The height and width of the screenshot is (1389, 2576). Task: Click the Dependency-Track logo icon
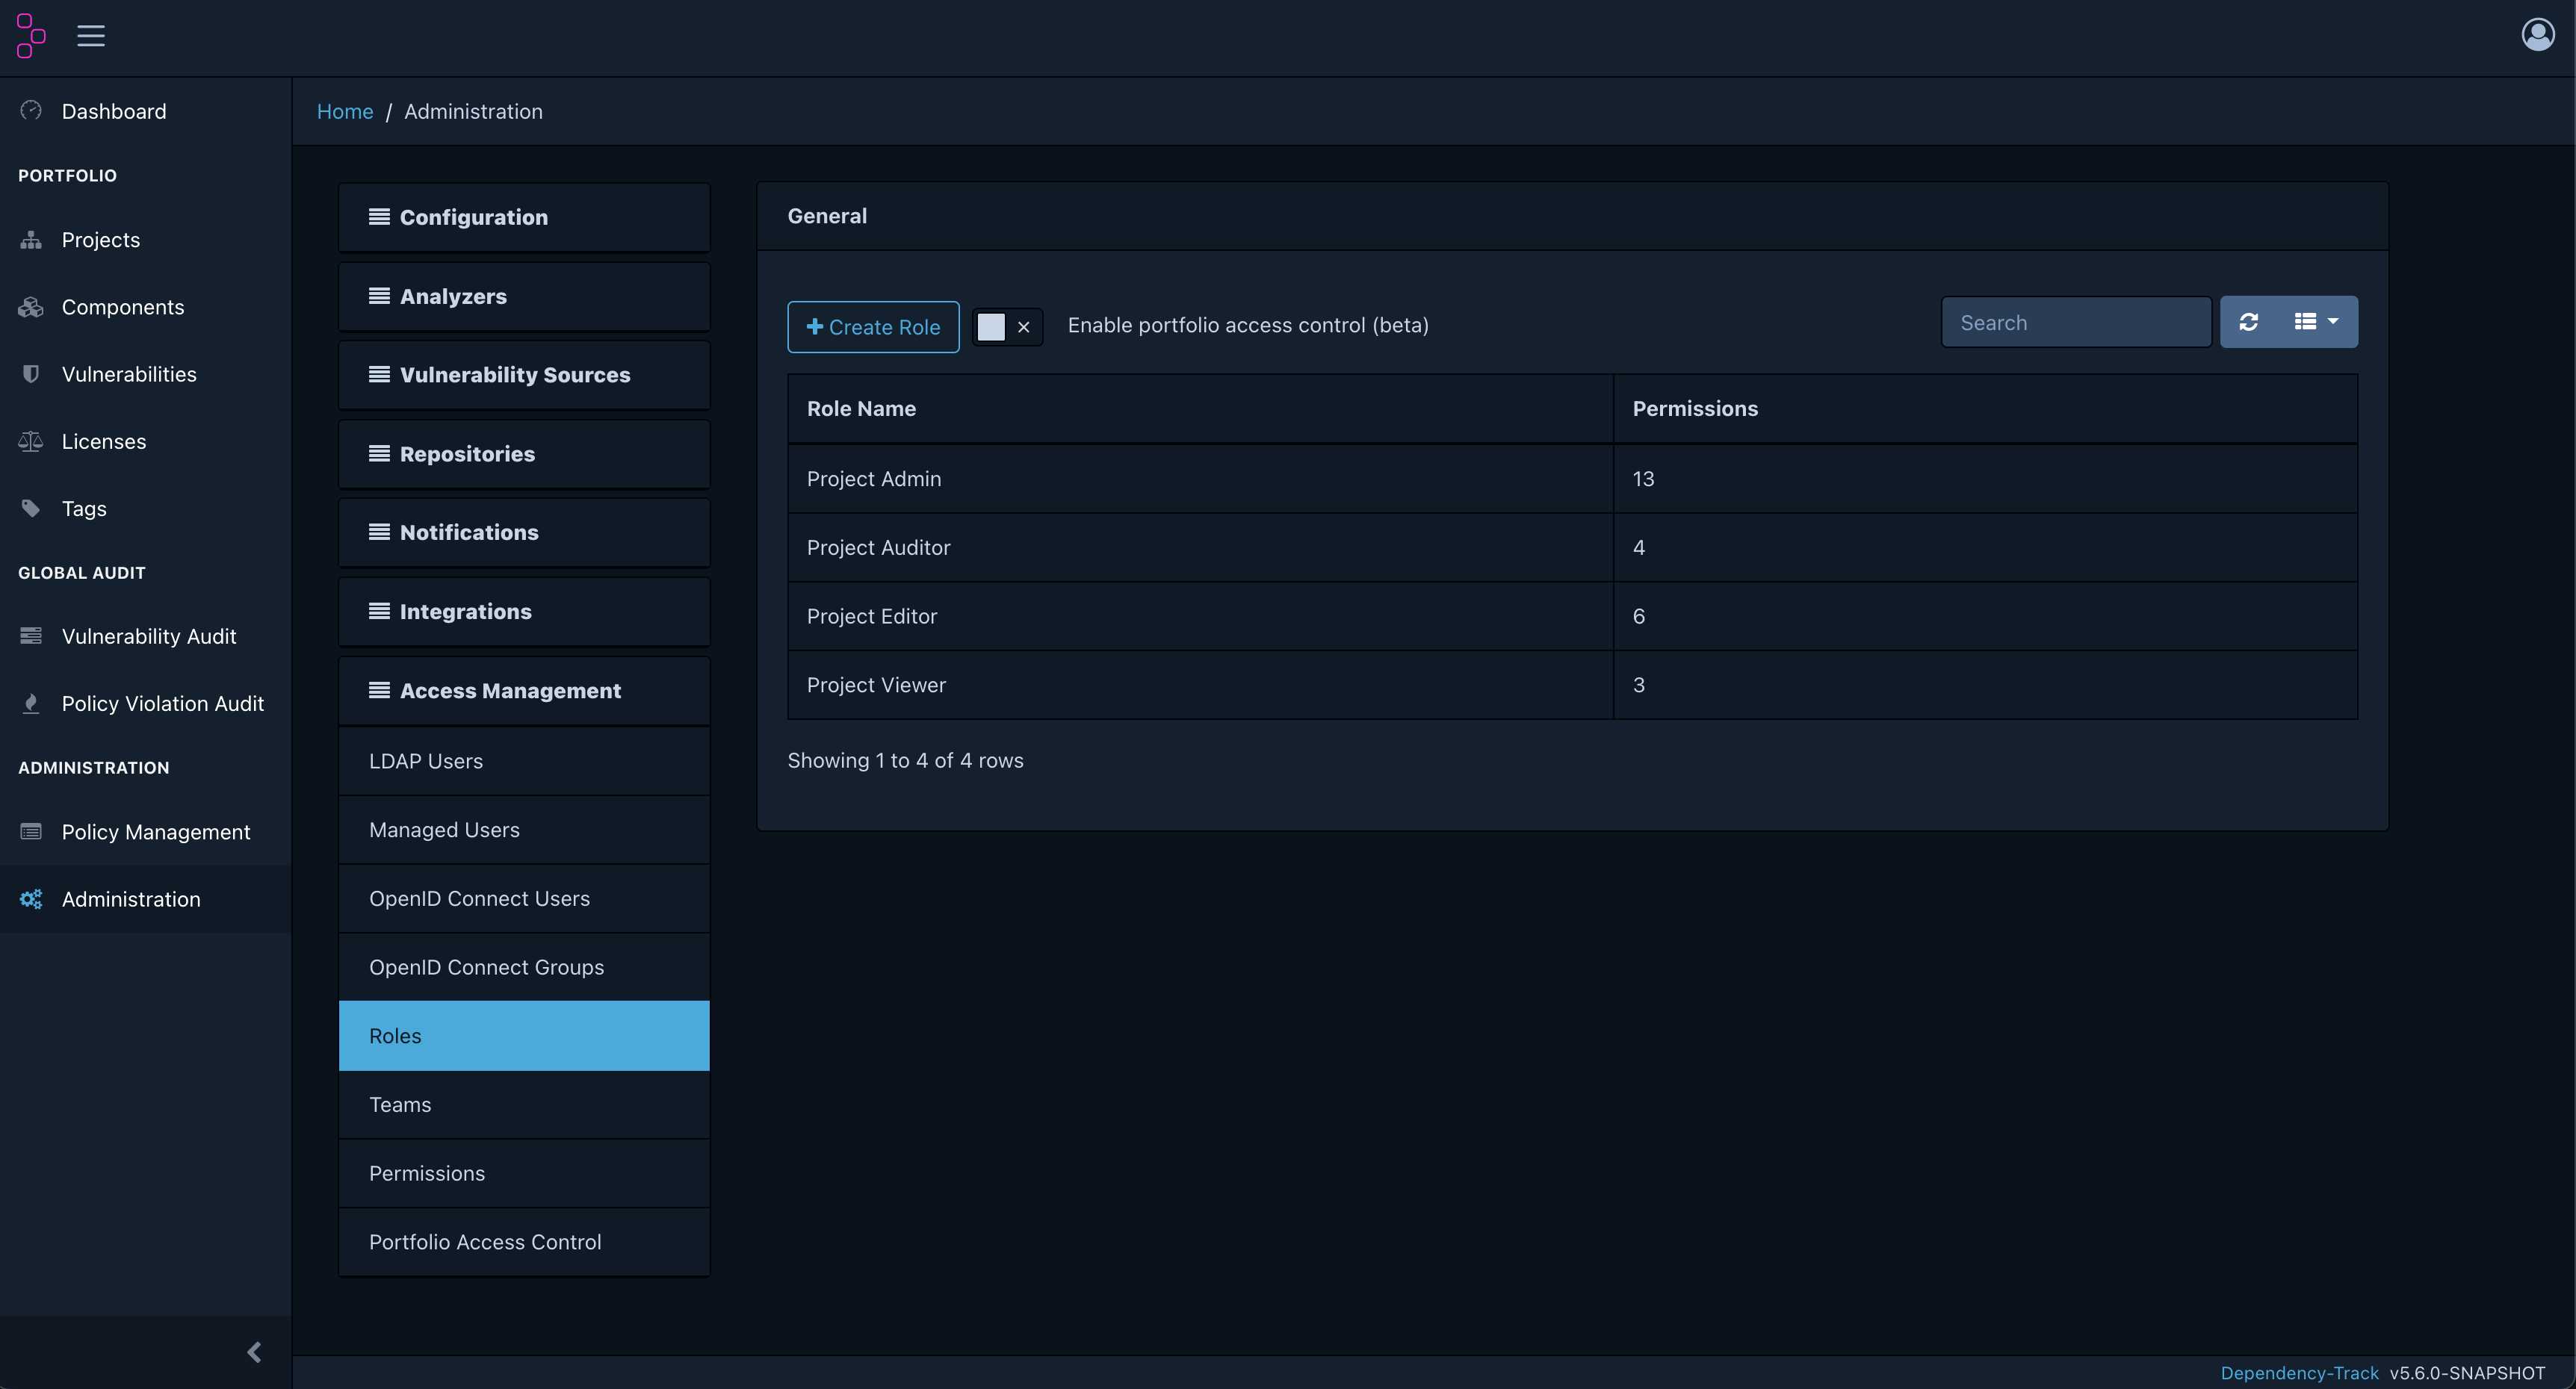click(x=31, y=36)
